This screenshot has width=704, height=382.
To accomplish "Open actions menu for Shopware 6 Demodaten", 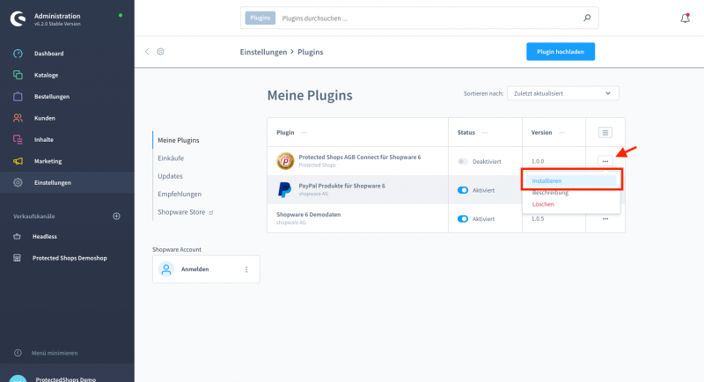I will tap(605, 219).
